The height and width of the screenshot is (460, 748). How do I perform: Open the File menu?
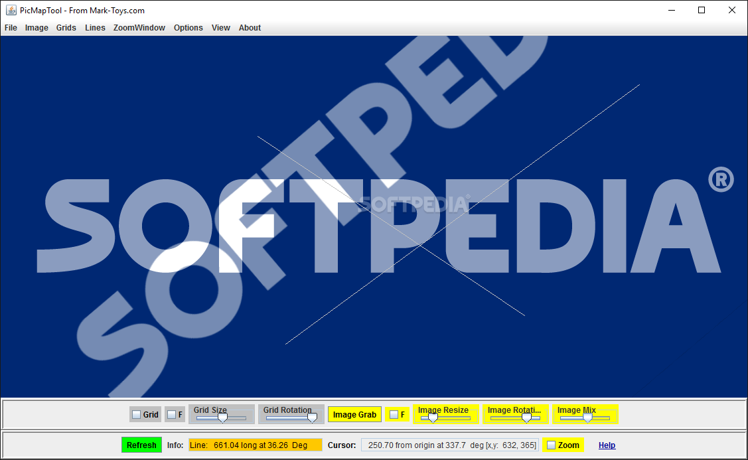click(11, 28)
